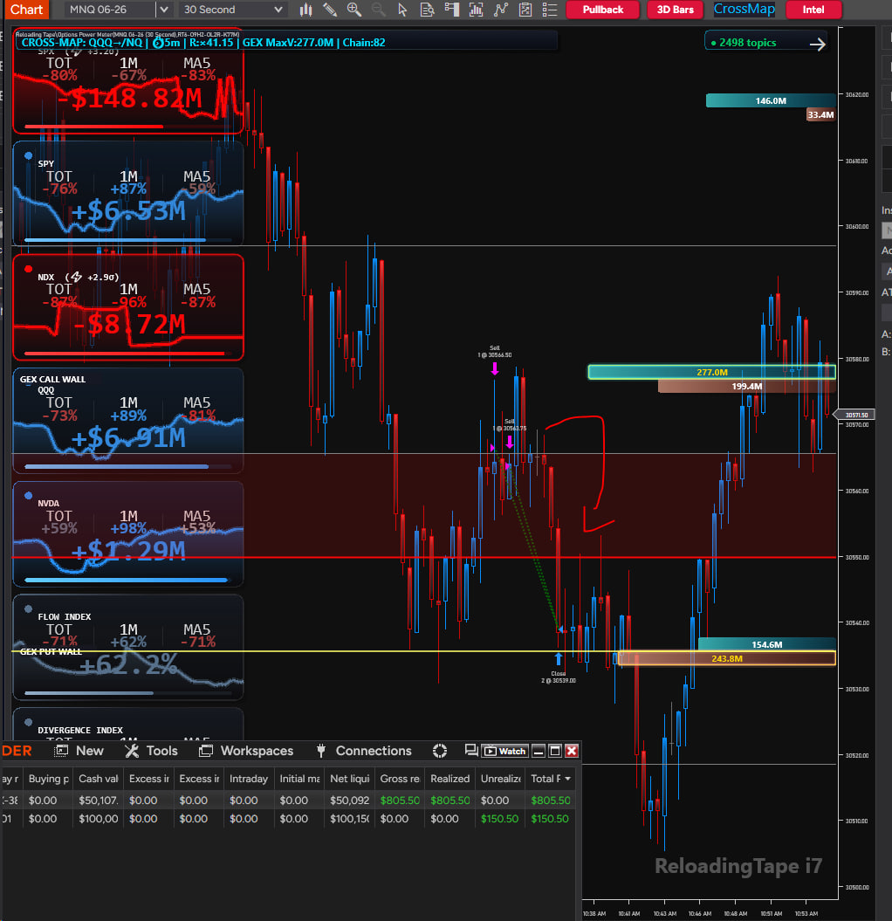Screen dimensions: 892x921
Task: Open the chart bar style selector icon
Action: coord(306,10)
